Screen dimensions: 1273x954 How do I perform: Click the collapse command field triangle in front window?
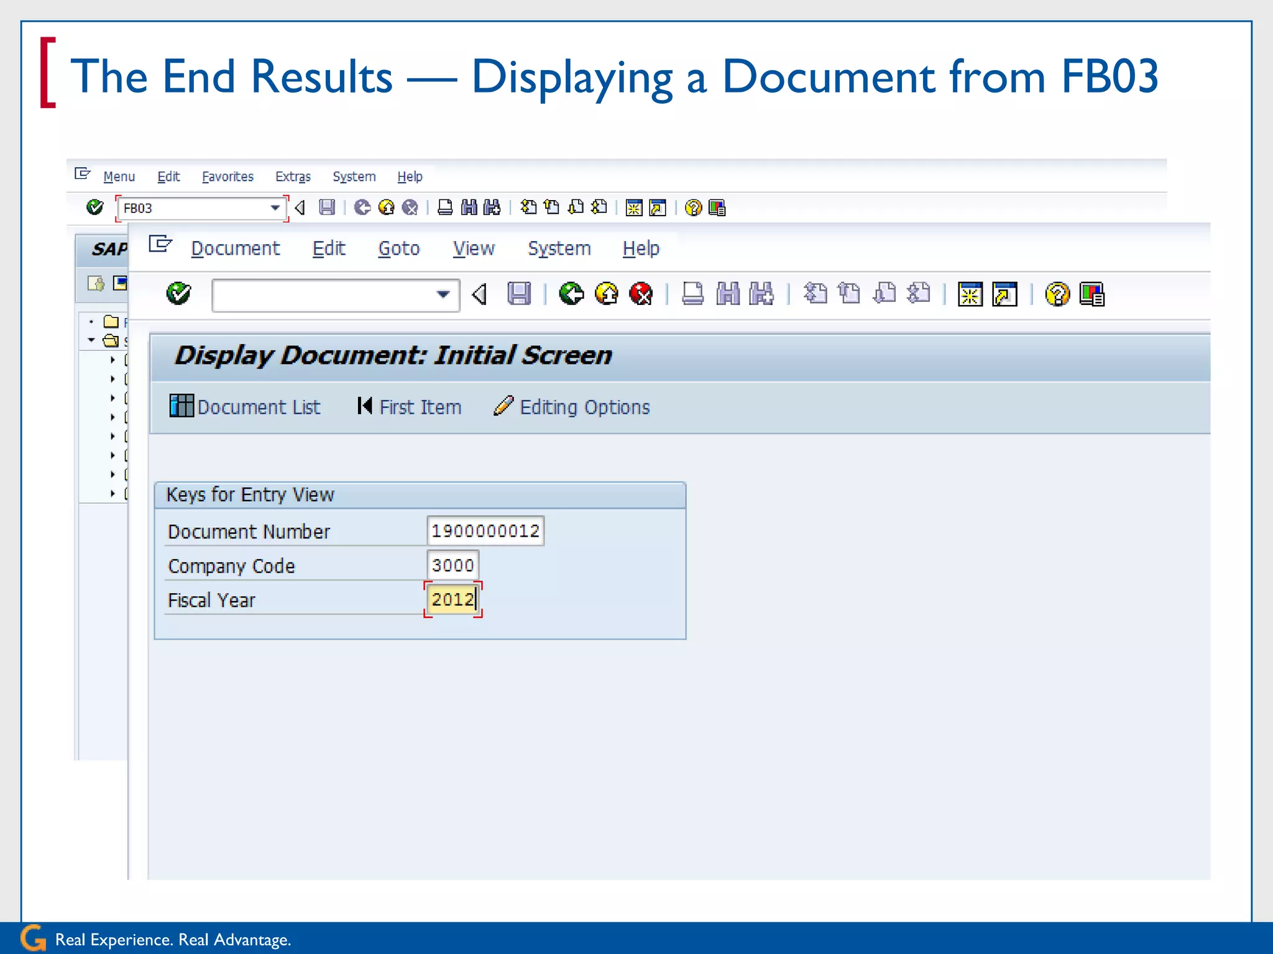click(x=479, y=294)
